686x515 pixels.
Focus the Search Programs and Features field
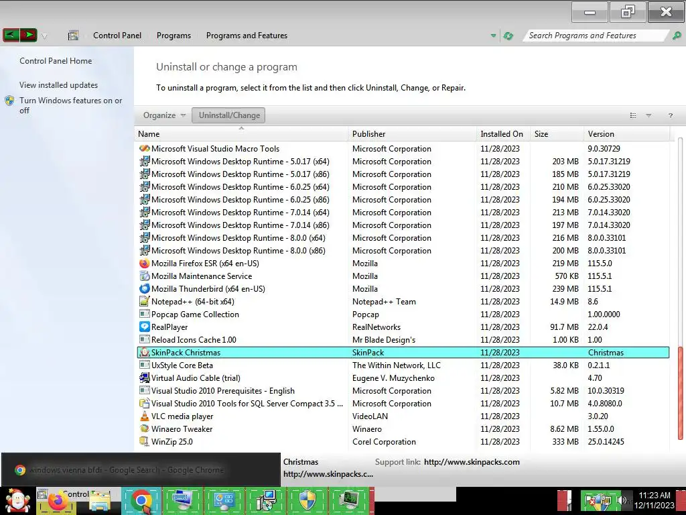point(595,36)
